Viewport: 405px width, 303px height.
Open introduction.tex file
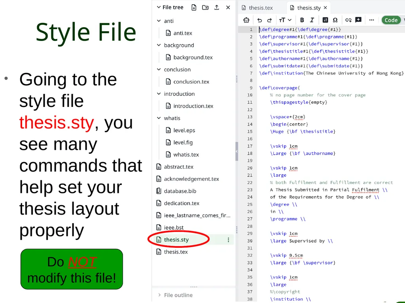193,106
